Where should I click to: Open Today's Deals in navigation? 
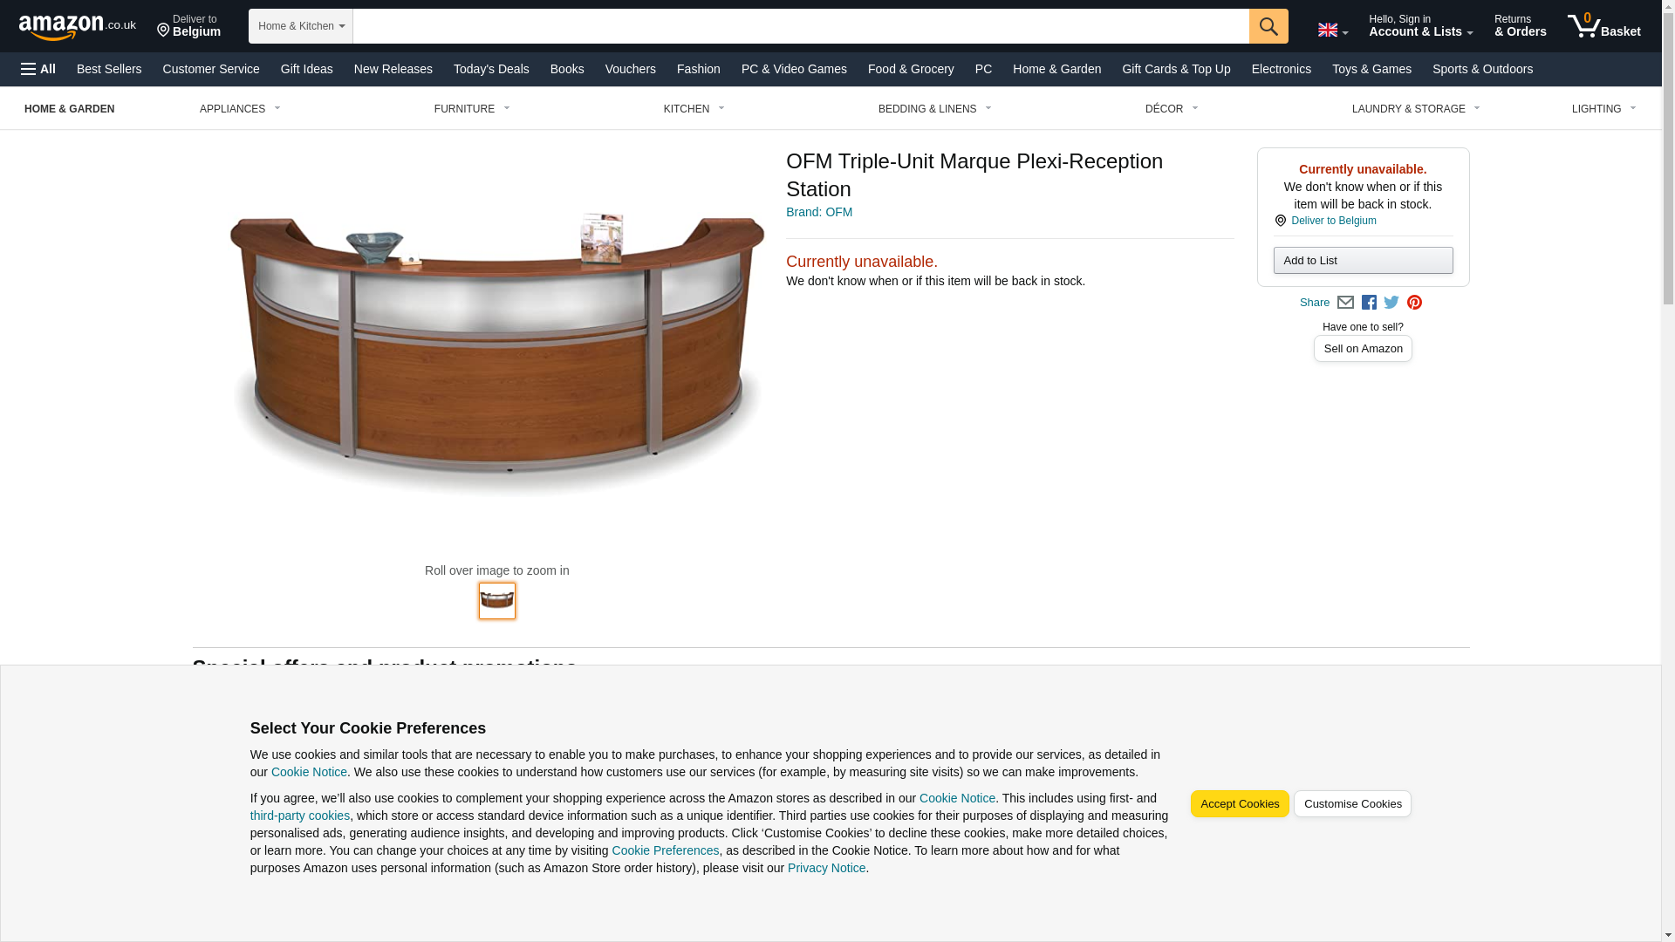coord(491,69)
